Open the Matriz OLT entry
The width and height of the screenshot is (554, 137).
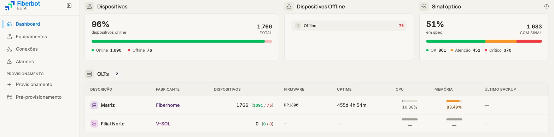[107, 105]
